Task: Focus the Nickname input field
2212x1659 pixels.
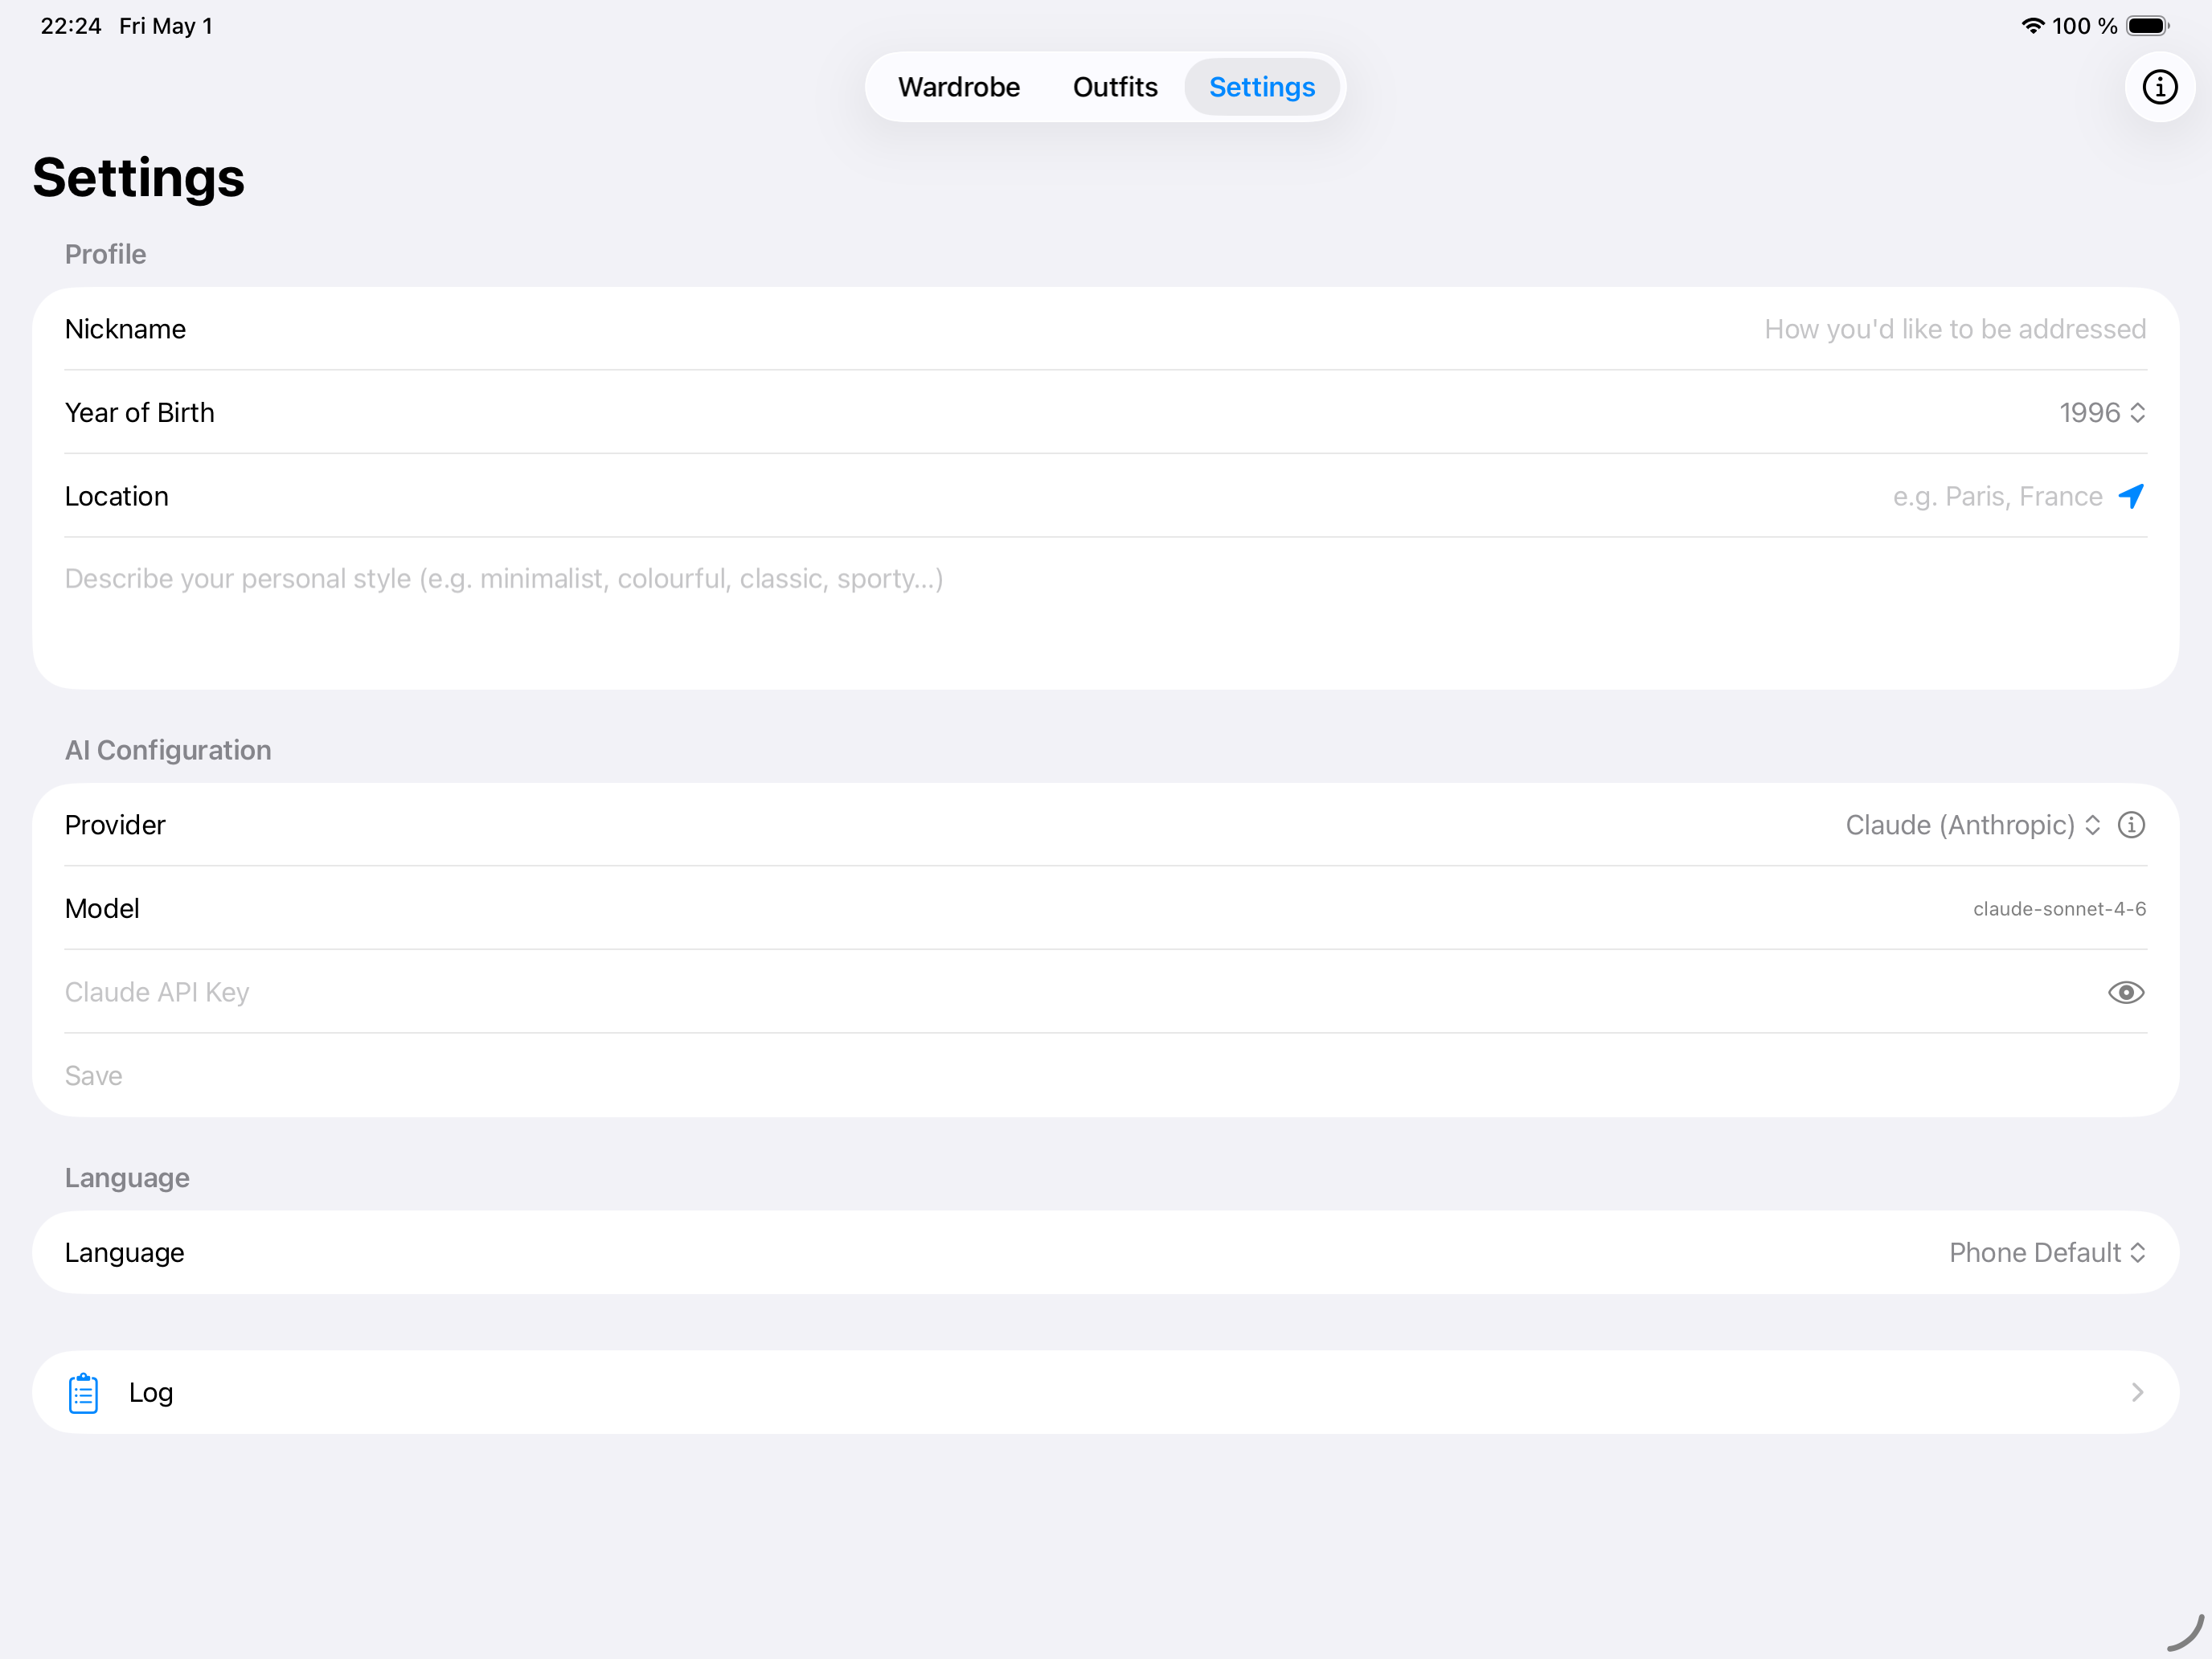Action: pos(1954,329)
